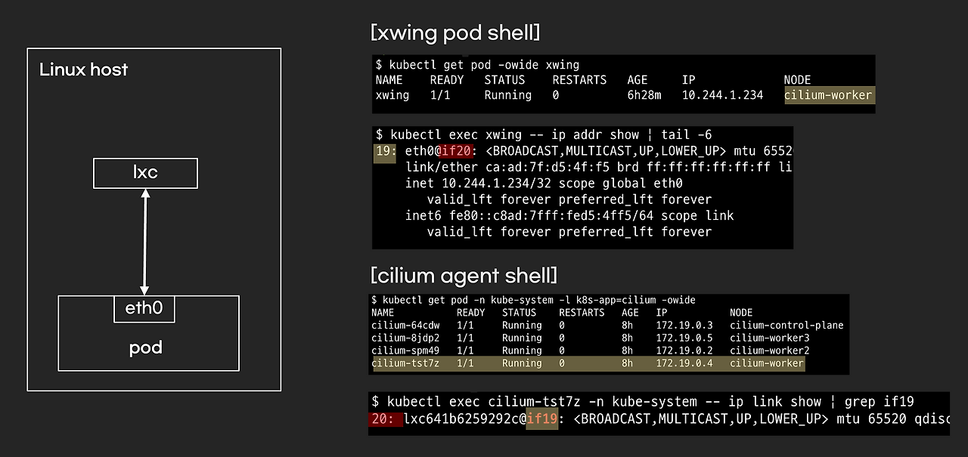Click the 'kubectl exec xwing -- ip addr show' command
This screenshot has height=457, width=968.
[x=544, y=134]
